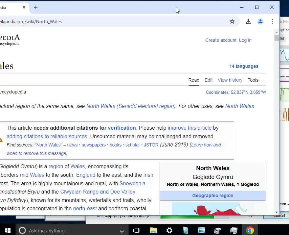Click the address bar URL
Viewport: 289px width, 235px height.
pos(31,21)
